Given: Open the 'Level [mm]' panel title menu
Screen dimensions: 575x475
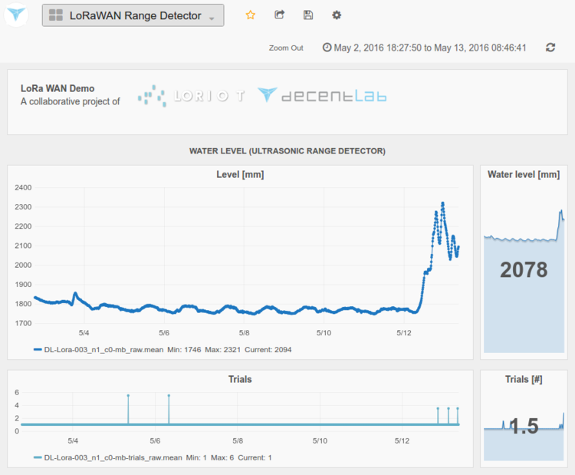Looking at the screenshot, I should (x=240, y=175).
